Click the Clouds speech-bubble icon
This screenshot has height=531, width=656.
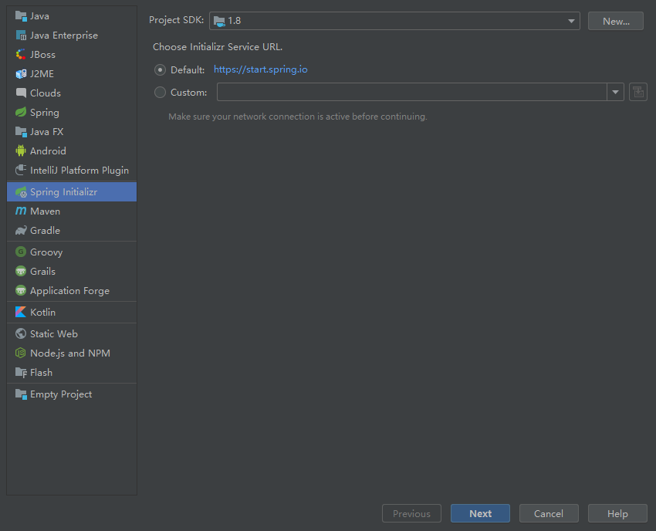click(x=21, y=93)
